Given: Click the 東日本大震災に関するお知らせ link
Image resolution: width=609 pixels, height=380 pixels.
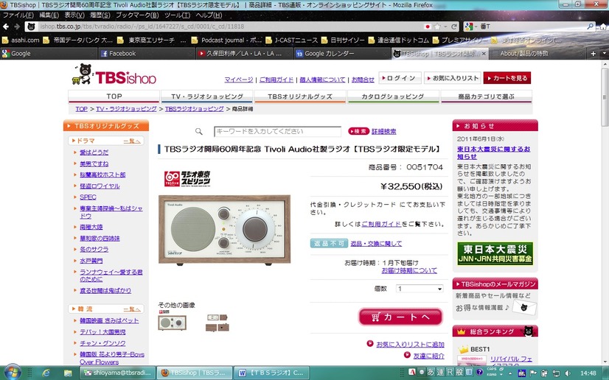Looking at the screenshot, I should 494,152.
